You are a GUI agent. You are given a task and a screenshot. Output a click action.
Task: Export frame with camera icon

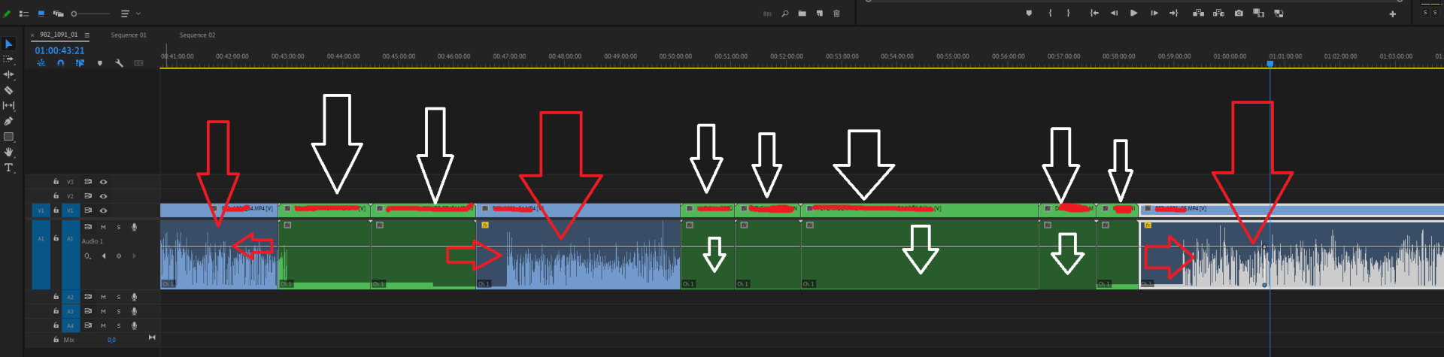point(1239,14)
